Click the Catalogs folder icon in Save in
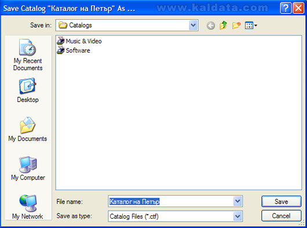Image resolution: width=307 pixels, height=228 pixels. point(63,25)
